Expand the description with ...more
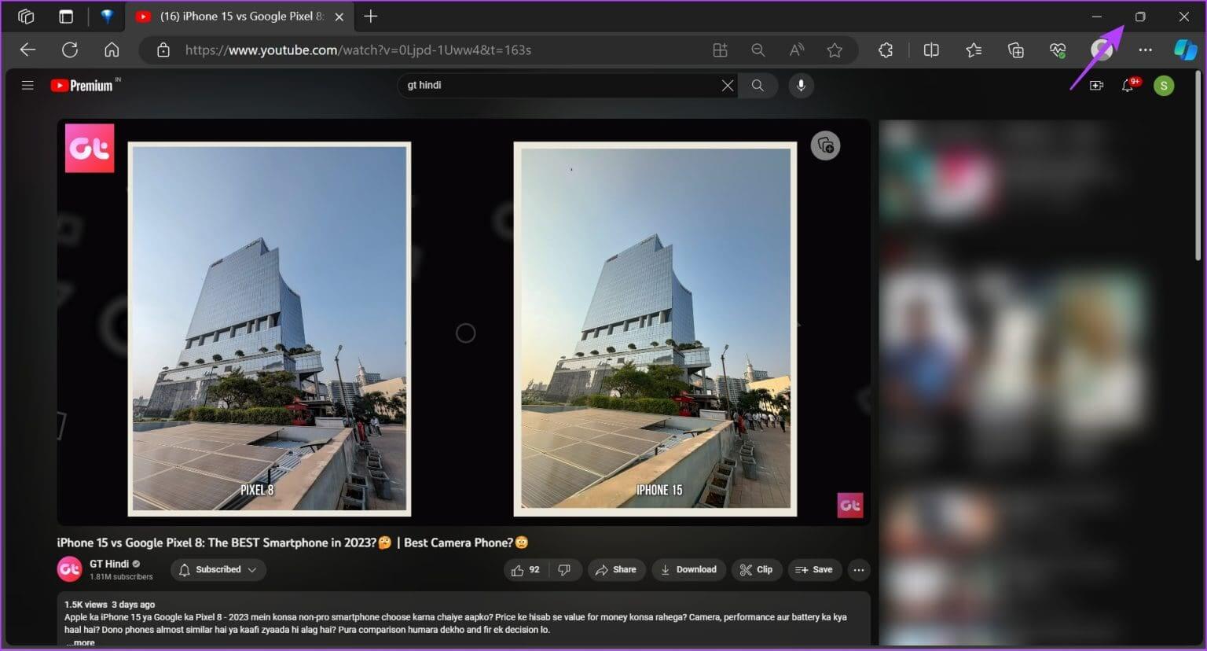 (80, 642)
